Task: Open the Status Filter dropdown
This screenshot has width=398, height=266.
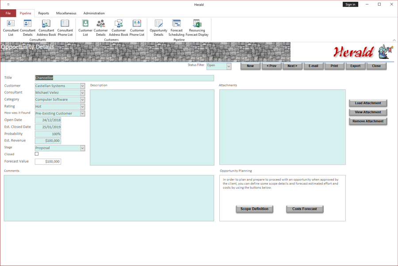Action: pyautogui.click(x=229, y=66)
